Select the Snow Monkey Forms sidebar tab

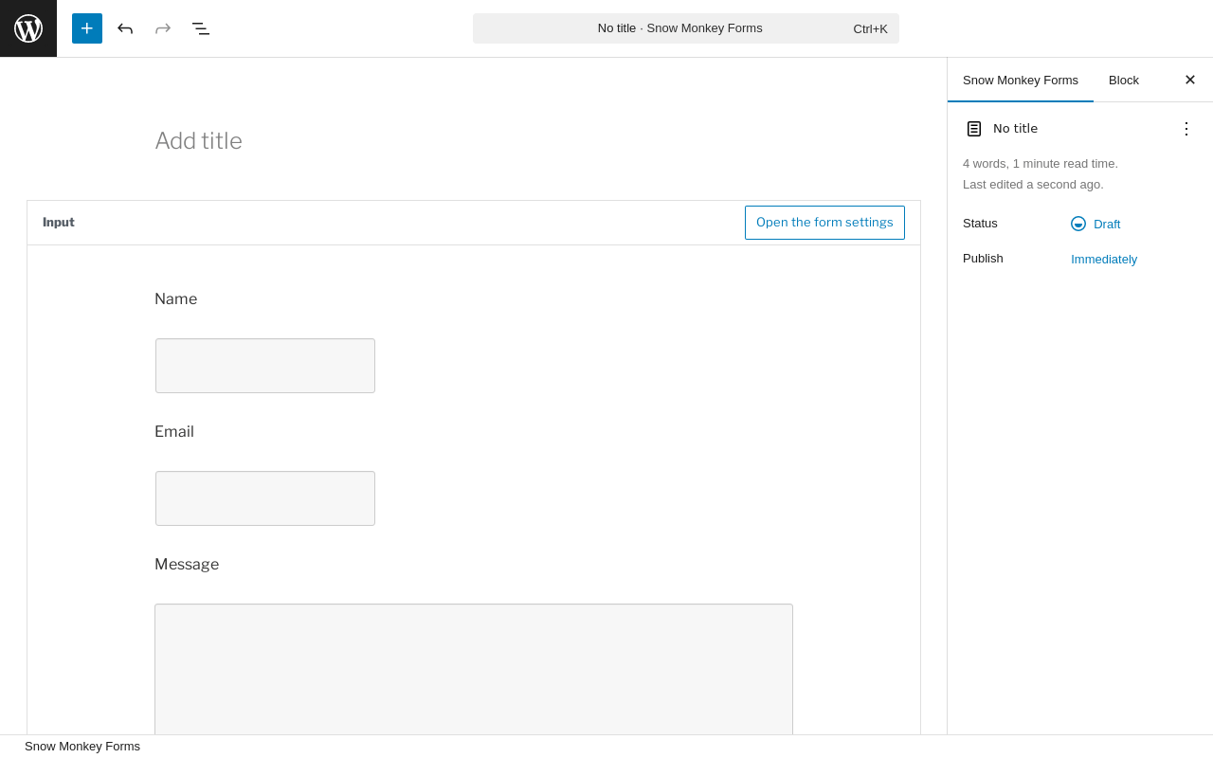pos(1021,80)
